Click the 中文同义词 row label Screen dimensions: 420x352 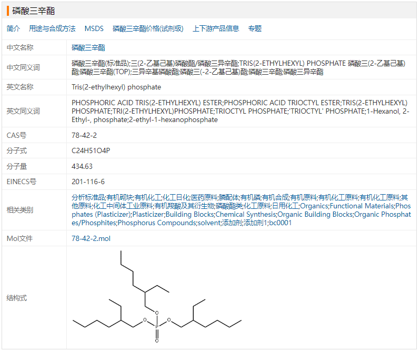[x=23, y=67]
